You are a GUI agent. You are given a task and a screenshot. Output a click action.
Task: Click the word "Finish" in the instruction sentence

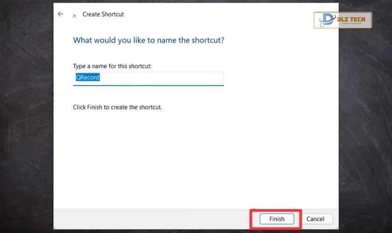[95, 107]
